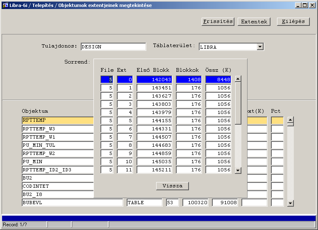The width and height of the screenshot is (318, 230).
Task: Click the Kilépés button
Action: tap(293, 22)
